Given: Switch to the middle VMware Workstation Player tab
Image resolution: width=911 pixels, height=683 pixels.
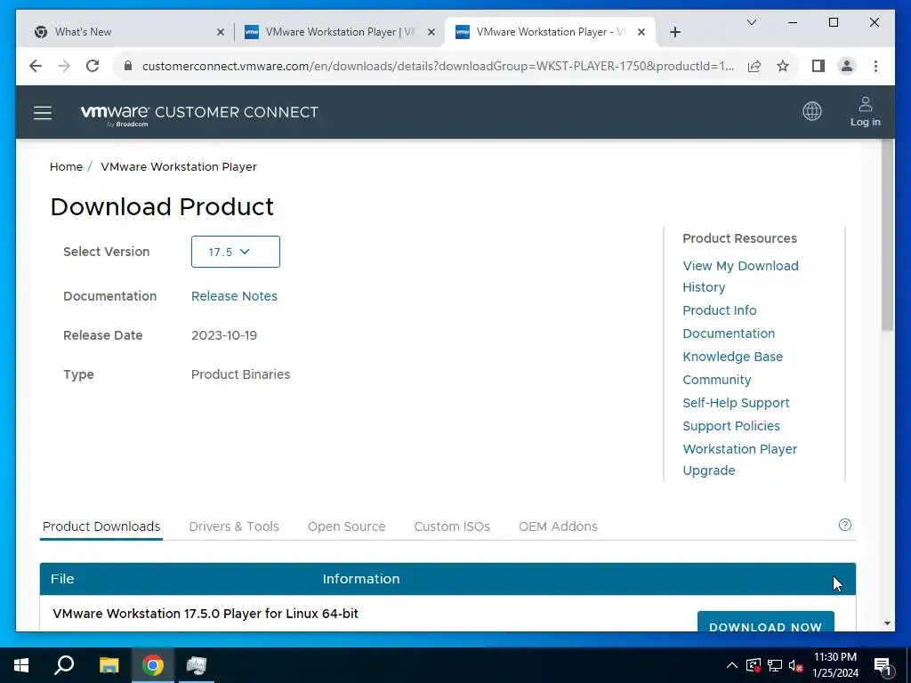Looking at the screenshot, I should [x=340, y=32].
